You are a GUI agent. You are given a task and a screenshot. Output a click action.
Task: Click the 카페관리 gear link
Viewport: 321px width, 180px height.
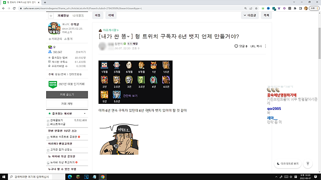[55, 39]
